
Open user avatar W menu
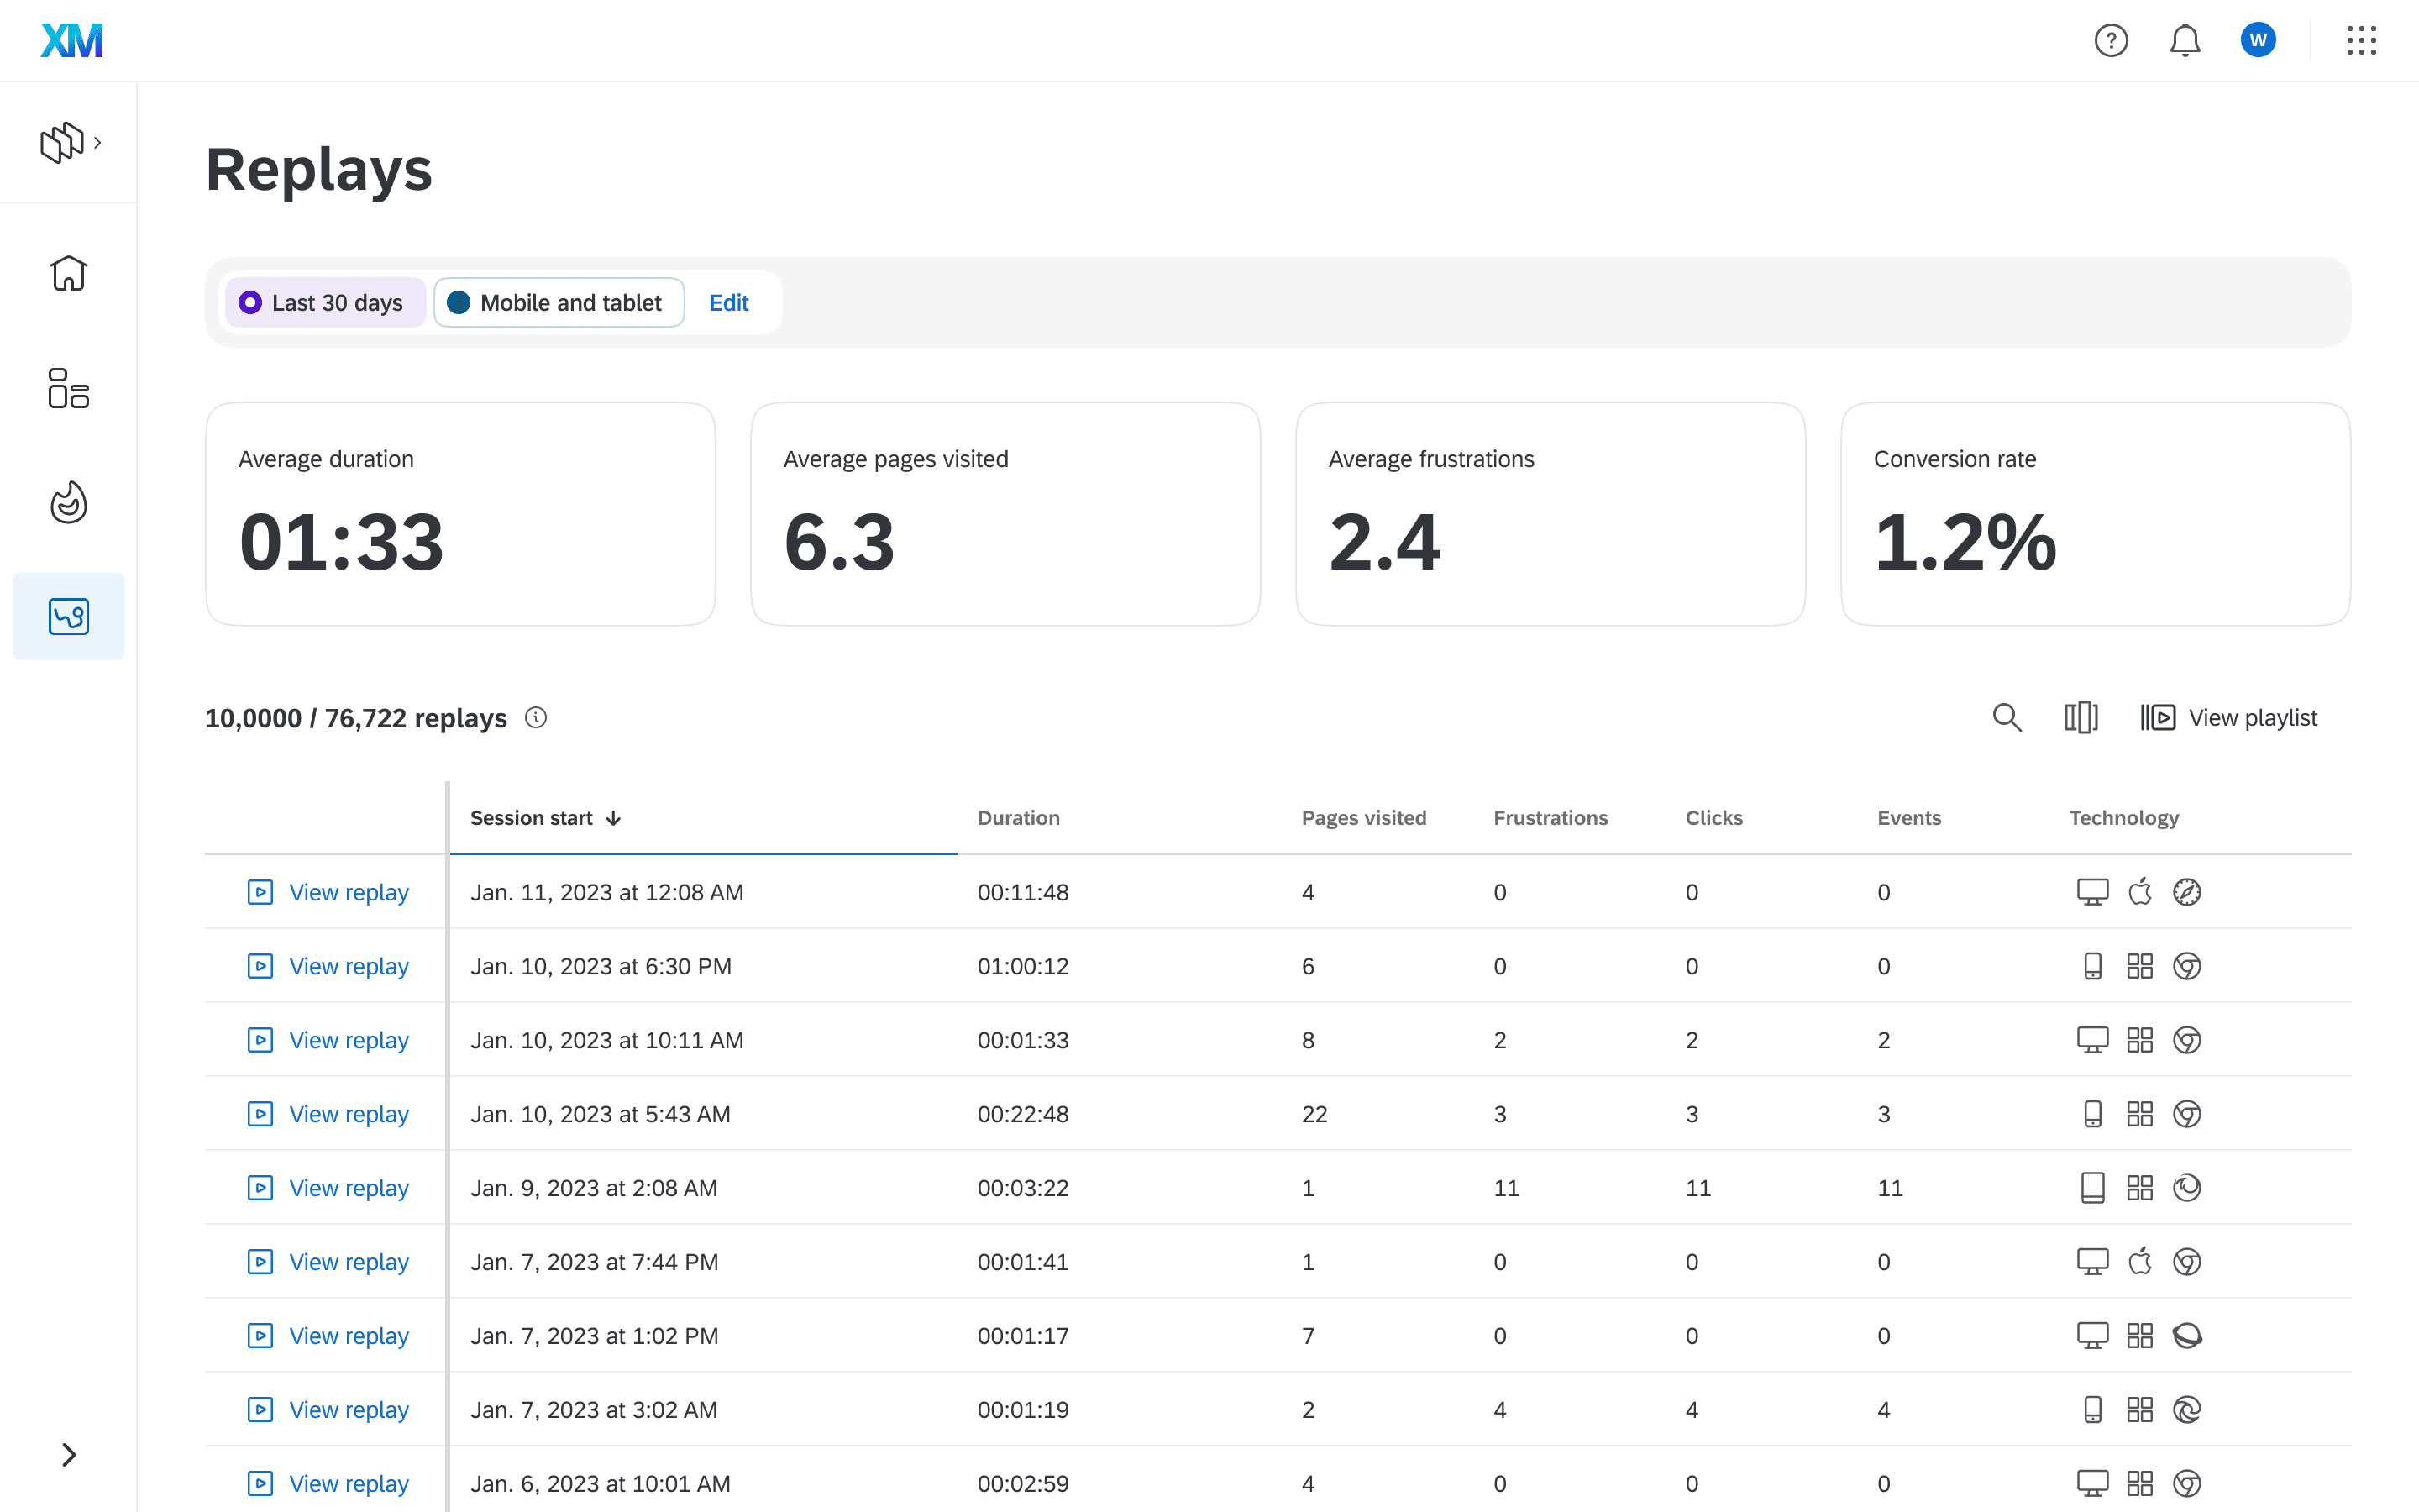2257,40
